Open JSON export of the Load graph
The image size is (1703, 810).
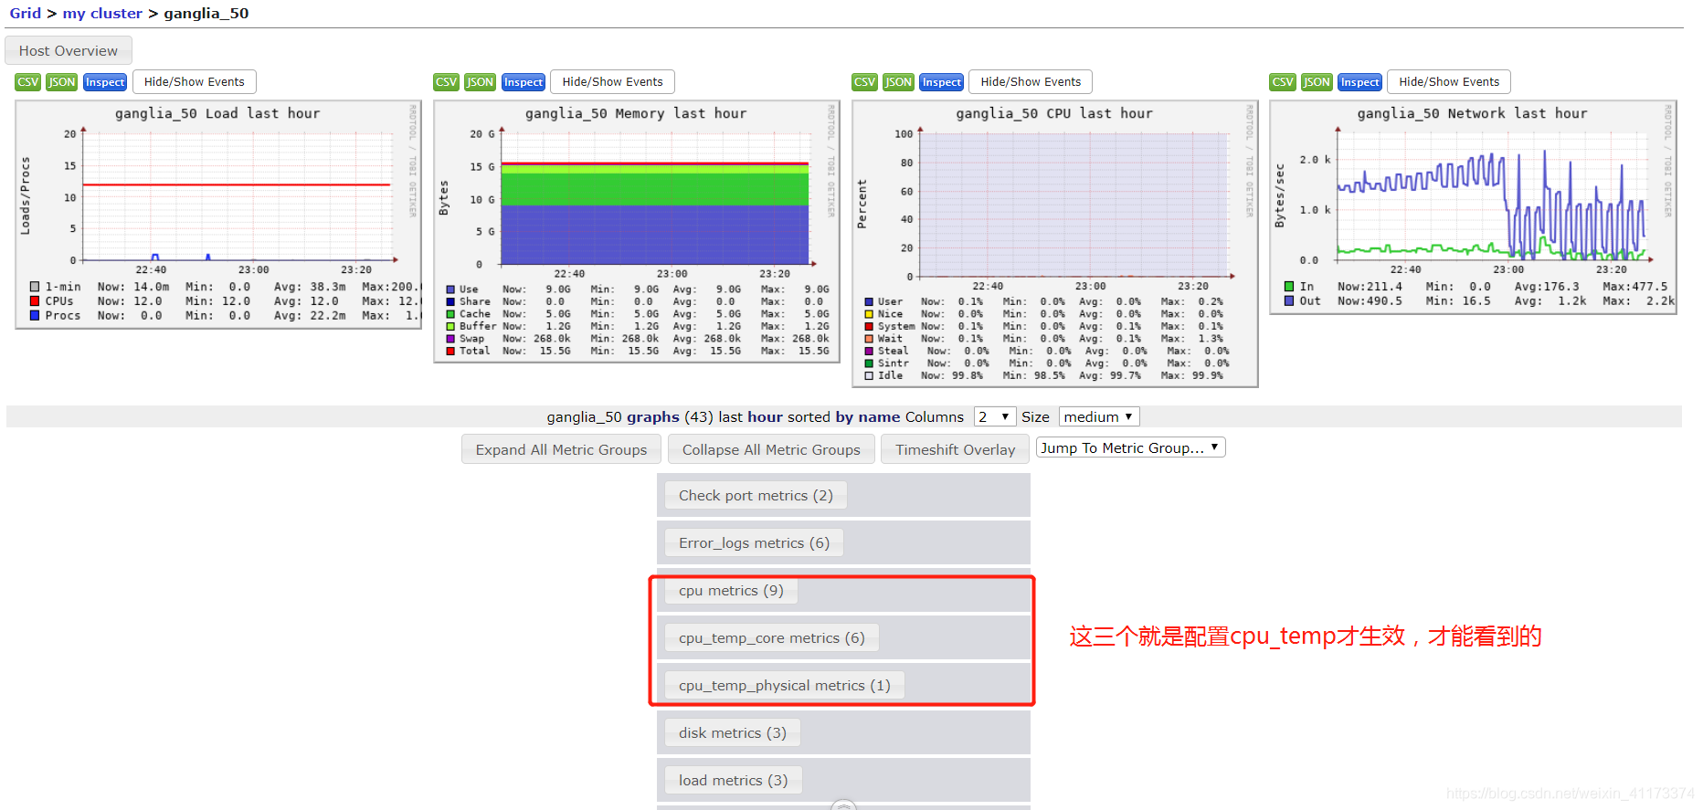[61, 82]
